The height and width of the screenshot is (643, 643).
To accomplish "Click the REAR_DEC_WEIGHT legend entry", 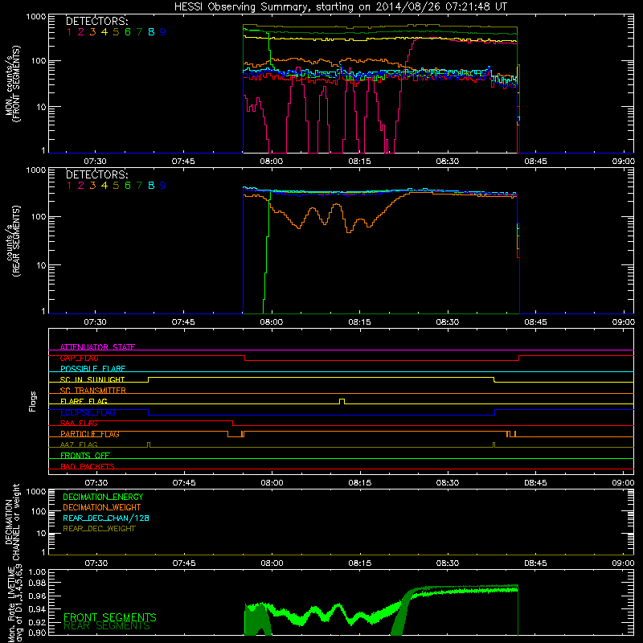I will coord(99,529).
